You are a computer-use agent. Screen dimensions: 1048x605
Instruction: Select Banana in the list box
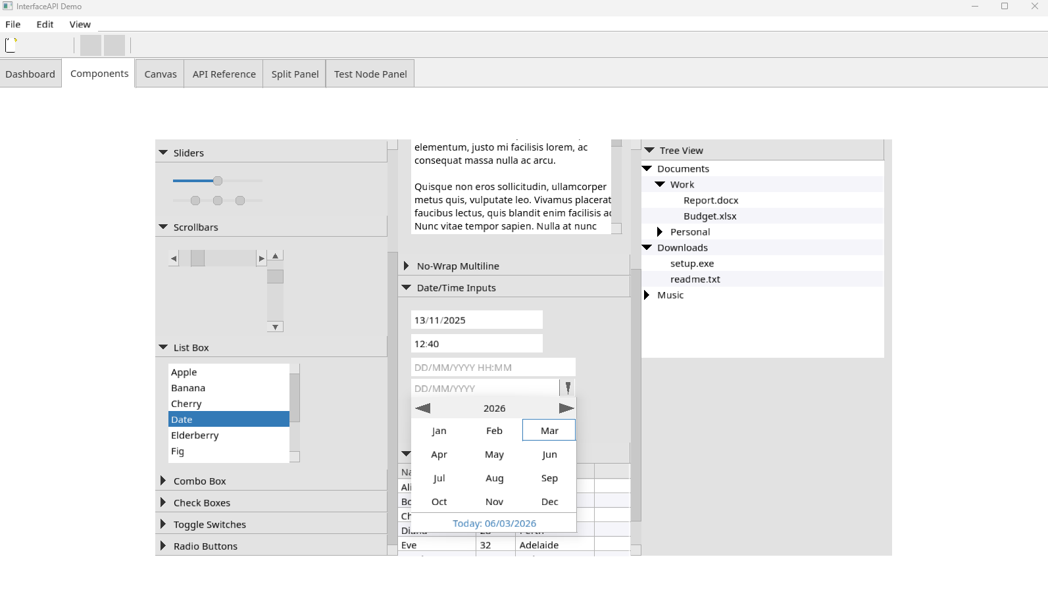229,388
